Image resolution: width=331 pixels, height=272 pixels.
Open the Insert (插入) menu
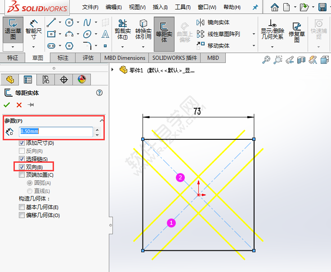coord(160,7)
